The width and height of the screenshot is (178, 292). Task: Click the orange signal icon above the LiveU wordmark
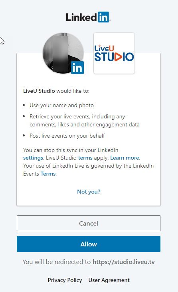[99, 46]
